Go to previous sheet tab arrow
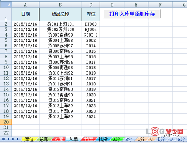This screenshot has height=143, width=187. [9, 139]
